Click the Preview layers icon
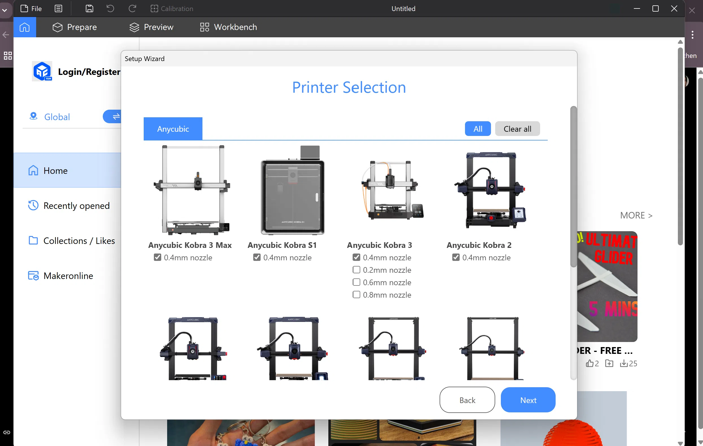703x446 pixels. tap(134, 27)
